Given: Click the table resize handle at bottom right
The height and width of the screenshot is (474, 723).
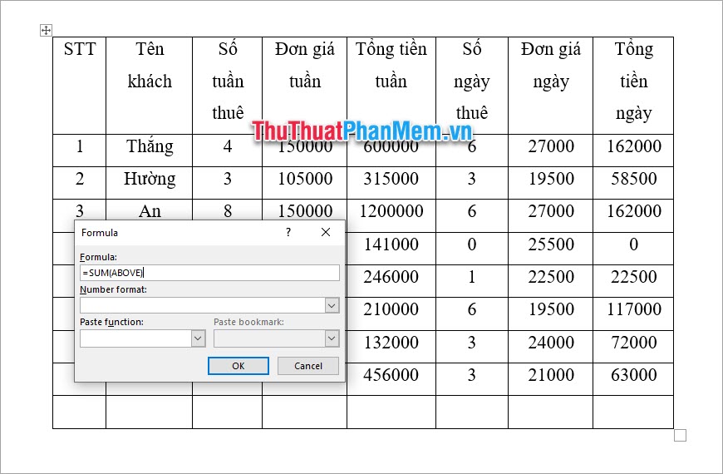Looking at the screenshot, I should pyautogui.click(x=680, y=435).
